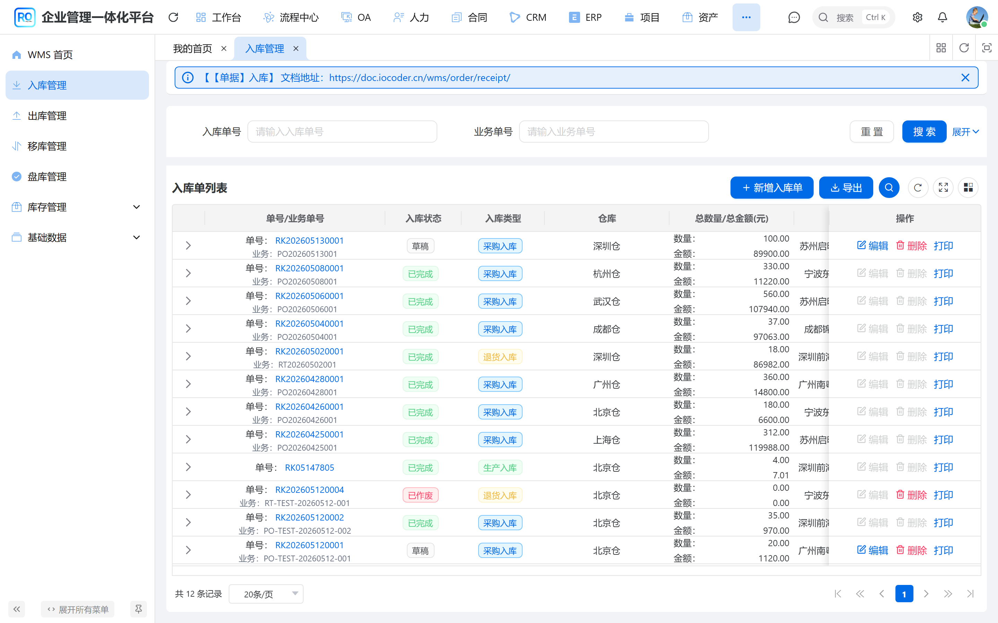Click the 搜索 search button
The image size is (998, 623).
tap(924, 132)
